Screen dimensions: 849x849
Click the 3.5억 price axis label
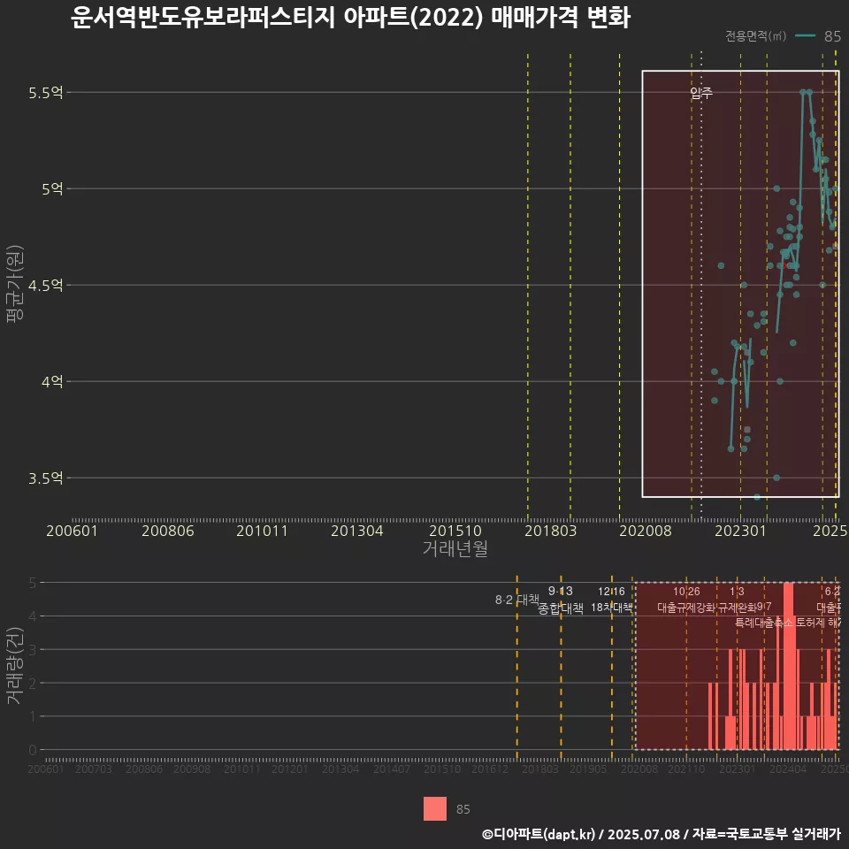pos(46,478)
